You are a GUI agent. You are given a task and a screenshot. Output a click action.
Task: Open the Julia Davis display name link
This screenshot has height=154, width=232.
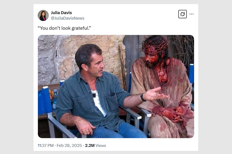61,13
